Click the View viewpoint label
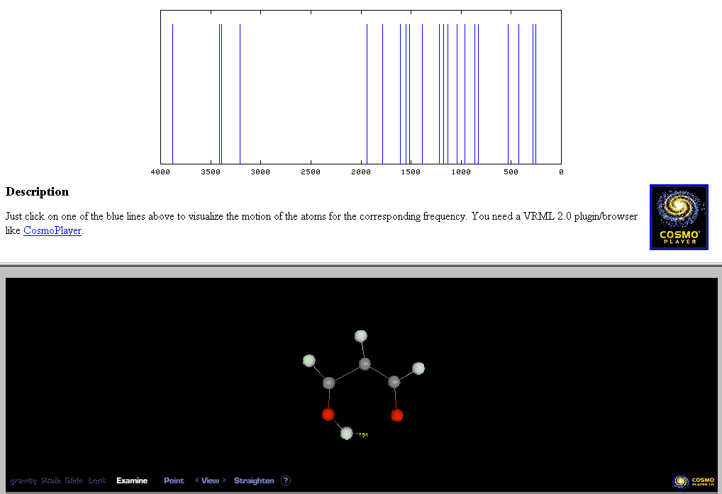This screenshot has width=722, height=494. (x=211, y=481)
